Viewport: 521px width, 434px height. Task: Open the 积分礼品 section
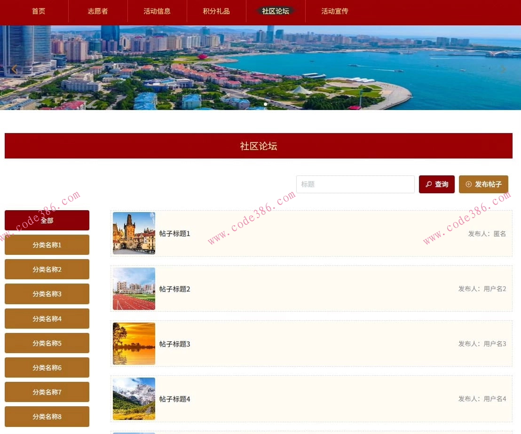pos(216,11)
